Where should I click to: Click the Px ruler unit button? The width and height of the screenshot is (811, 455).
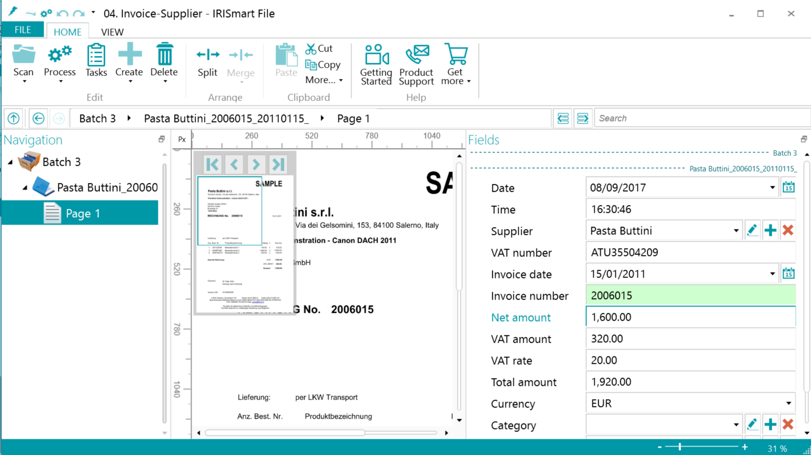[182, 139]
